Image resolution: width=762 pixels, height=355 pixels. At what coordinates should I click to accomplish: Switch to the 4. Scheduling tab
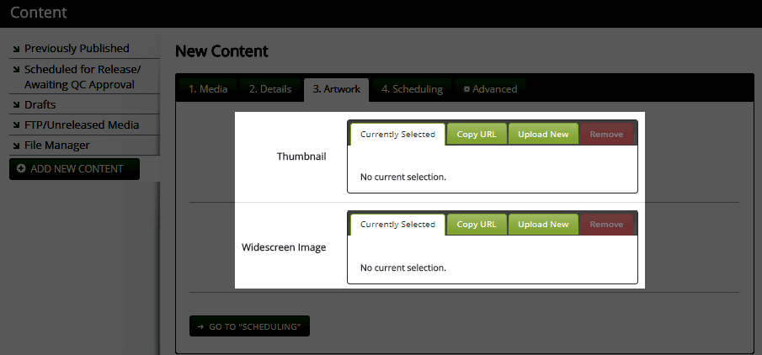tap(412, 89)
